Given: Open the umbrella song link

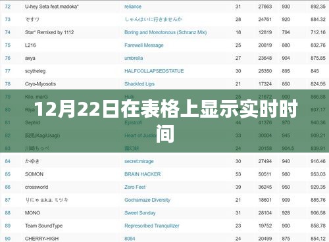Looking at the screenshot, I should coord(134,58).
